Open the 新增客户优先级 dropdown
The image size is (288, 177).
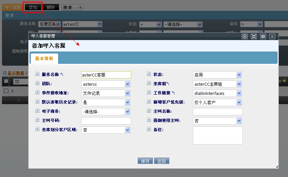[217, 102]
